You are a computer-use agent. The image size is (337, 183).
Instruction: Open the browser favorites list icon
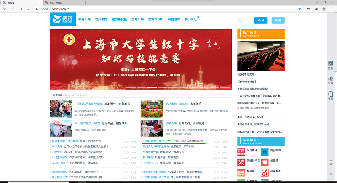coord(308,9)
